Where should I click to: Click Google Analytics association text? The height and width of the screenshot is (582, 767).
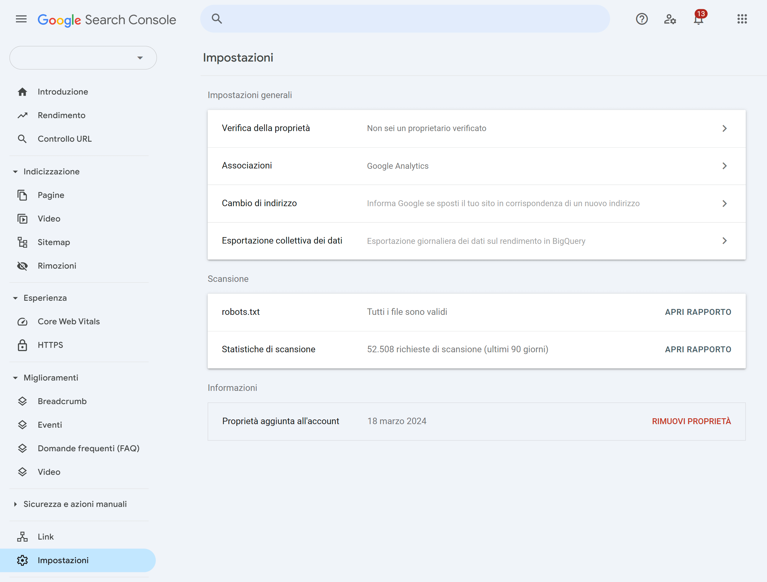click(398, 166)
